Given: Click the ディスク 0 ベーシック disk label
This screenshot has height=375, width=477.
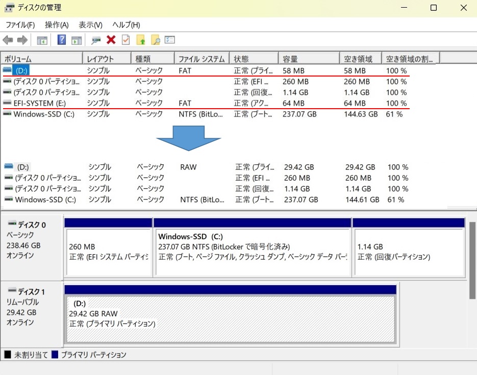Looking at the screenshot, I should click(32, 247).
